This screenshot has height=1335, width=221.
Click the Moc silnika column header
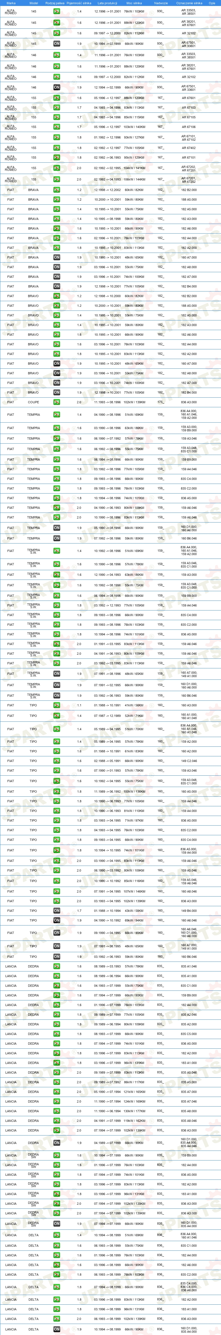coord(134,3)
